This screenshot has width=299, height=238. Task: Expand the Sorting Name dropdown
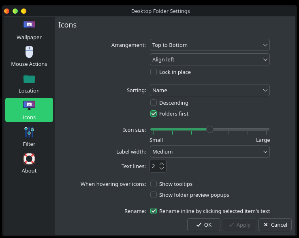click(209, 90)
